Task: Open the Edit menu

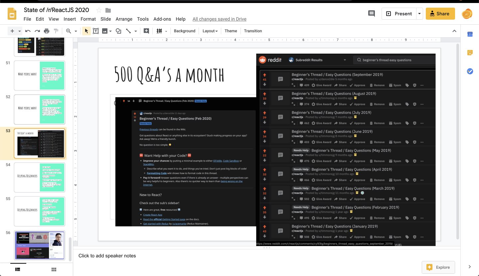Action: coord(40,19)
